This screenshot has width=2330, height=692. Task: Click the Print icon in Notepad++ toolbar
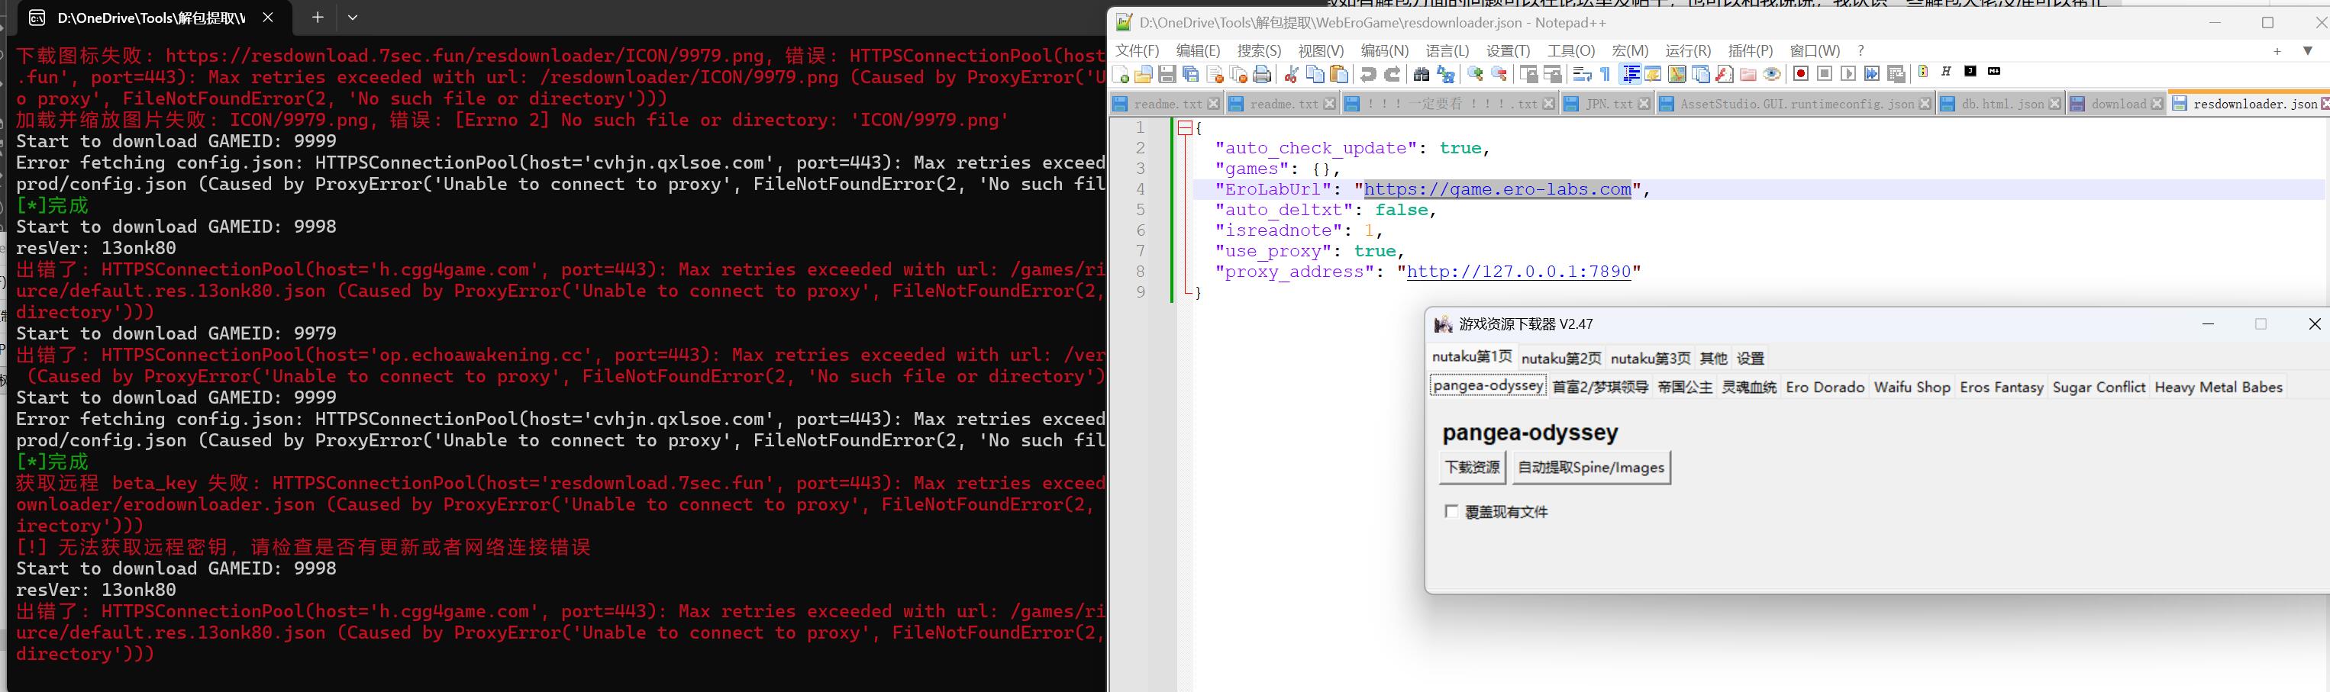(1263, 74)
